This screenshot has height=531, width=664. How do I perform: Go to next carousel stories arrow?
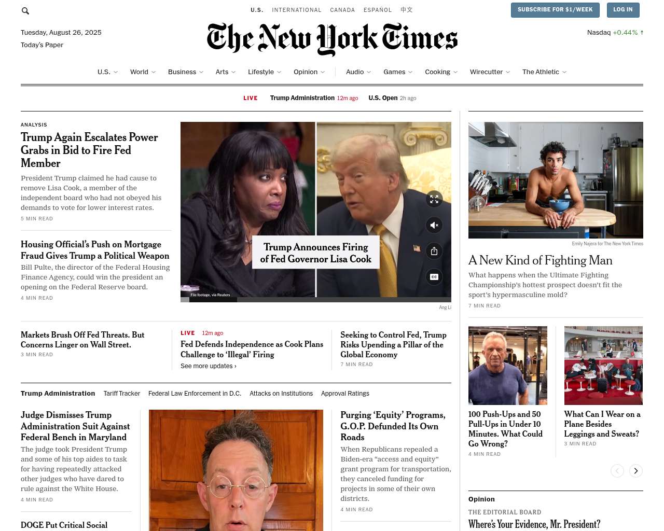click(636, 471)
